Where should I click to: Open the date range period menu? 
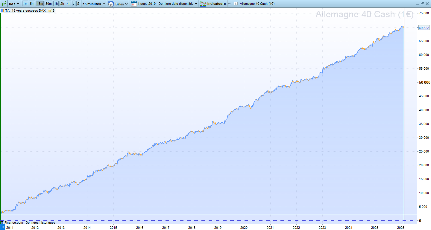click(167, 4)
